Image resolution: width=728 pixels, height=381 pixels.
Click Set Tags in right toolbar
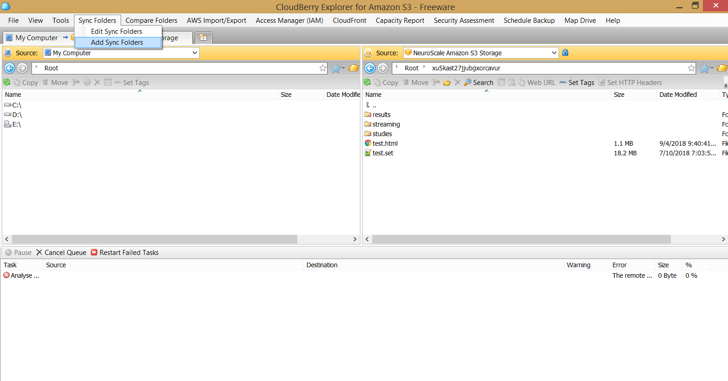coord(577,83)
